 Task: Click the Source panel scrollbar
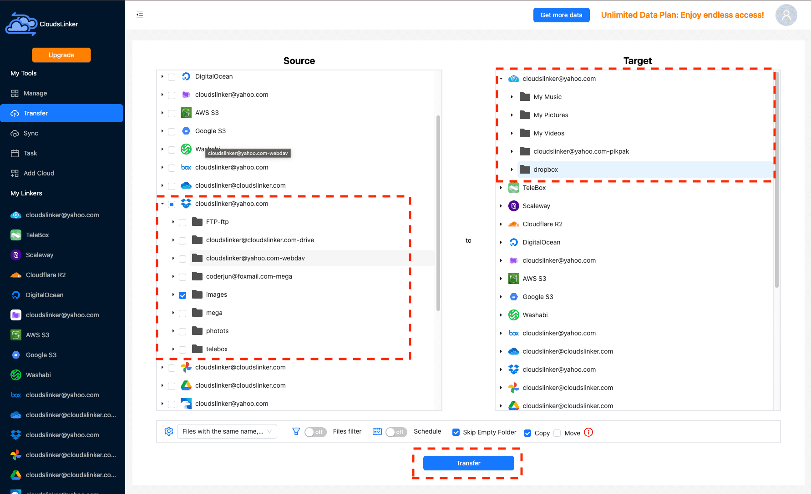[438, 213]
